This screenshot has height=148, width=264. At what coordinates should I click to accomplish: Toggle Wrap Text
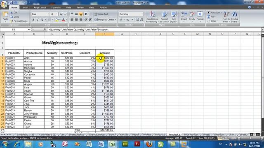[x=101, y=14]
